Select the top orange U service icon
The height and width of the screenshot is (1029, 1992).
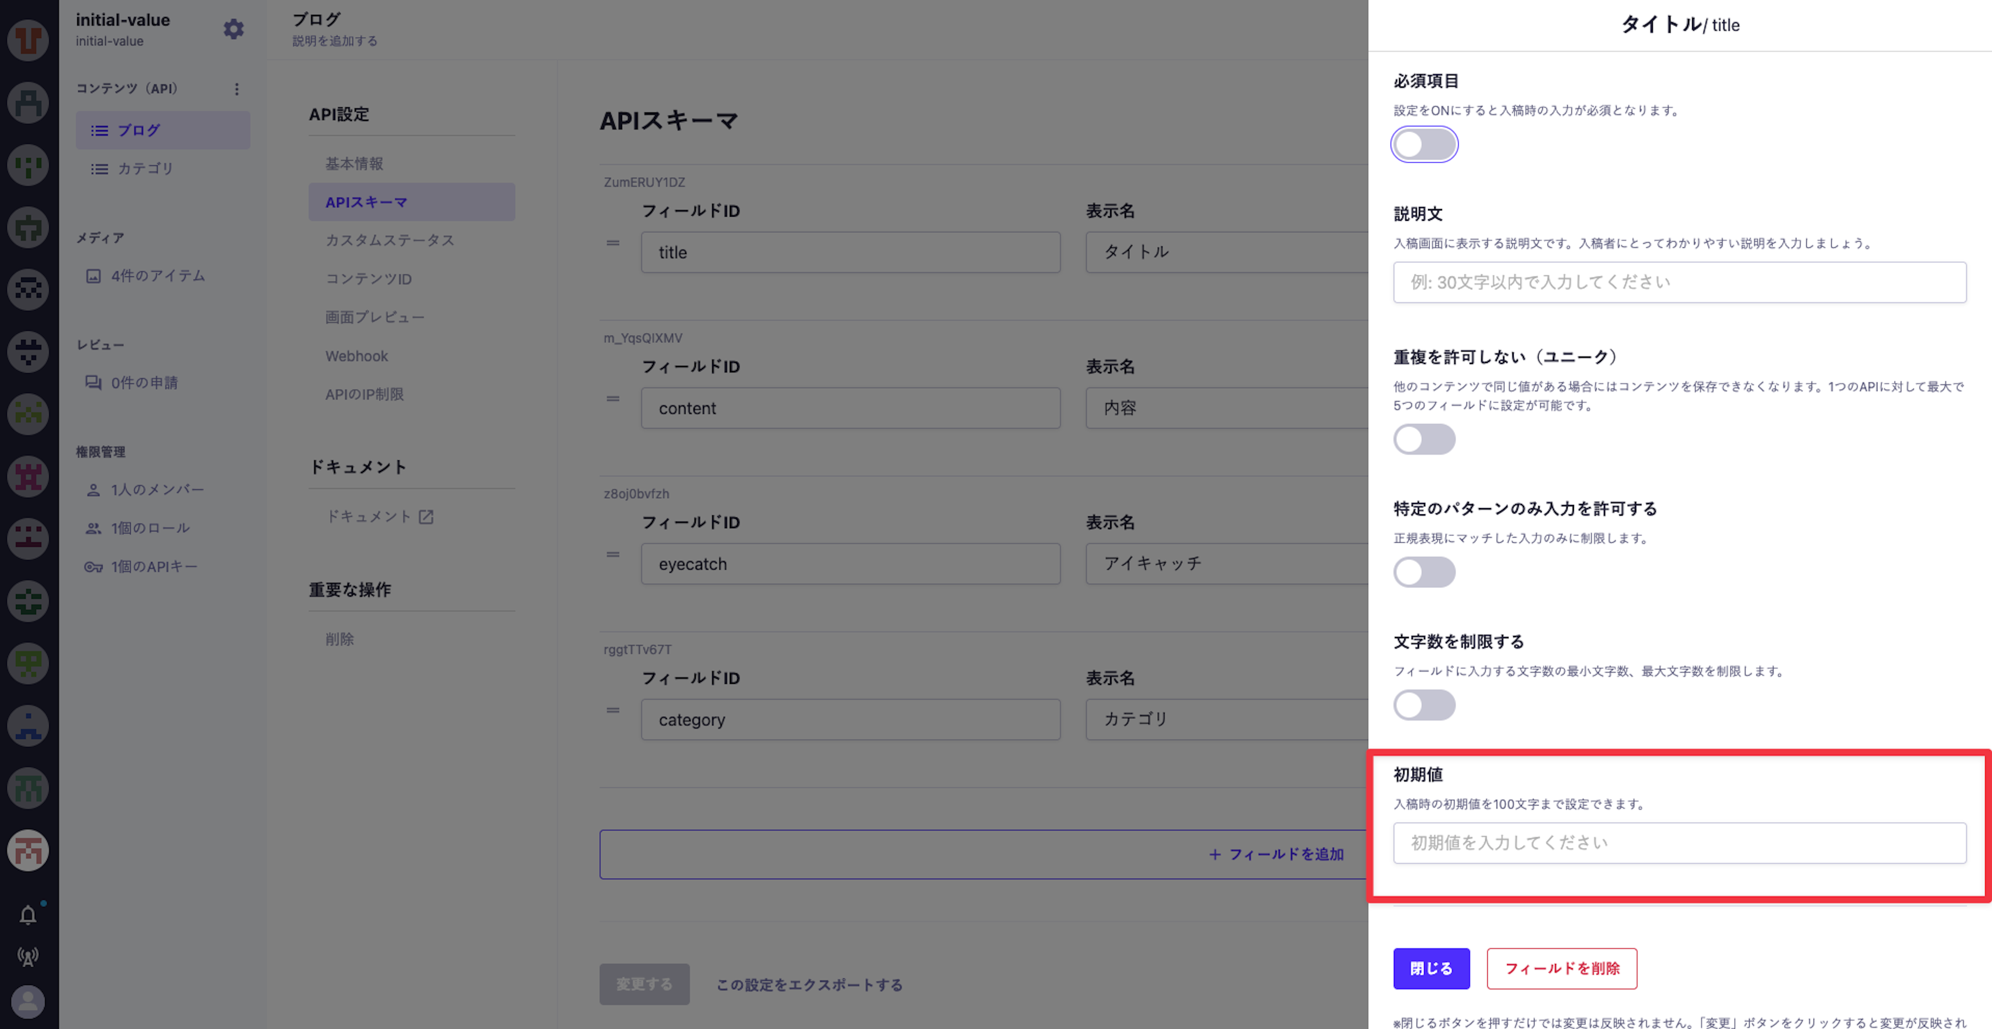[x=28, y=40]
